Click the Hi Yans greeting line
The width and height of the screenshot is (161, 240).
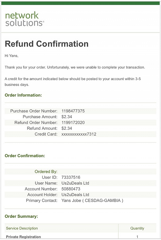(12, 56)
